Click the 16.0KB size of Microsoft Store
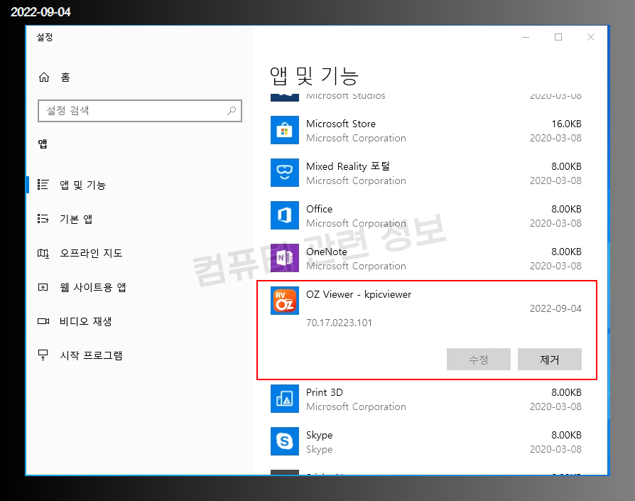Image resolution: width=635 pixels, height=501 pixels. point(566,124)
